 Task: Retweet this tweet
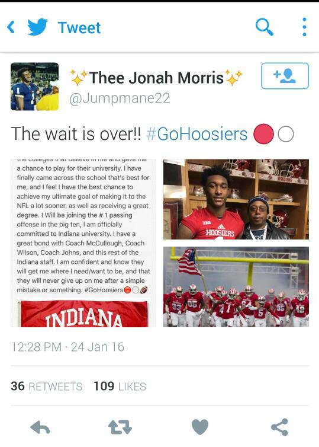pyautogui.click(x=120, y=427)
